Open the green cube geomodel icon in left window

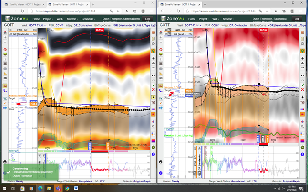coord(5,54)
